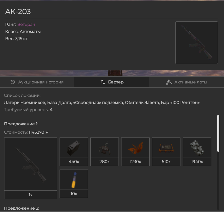Click the Предложение 2 heading
The width and height of the screenshot is (224, 212).
click(22, 208)
